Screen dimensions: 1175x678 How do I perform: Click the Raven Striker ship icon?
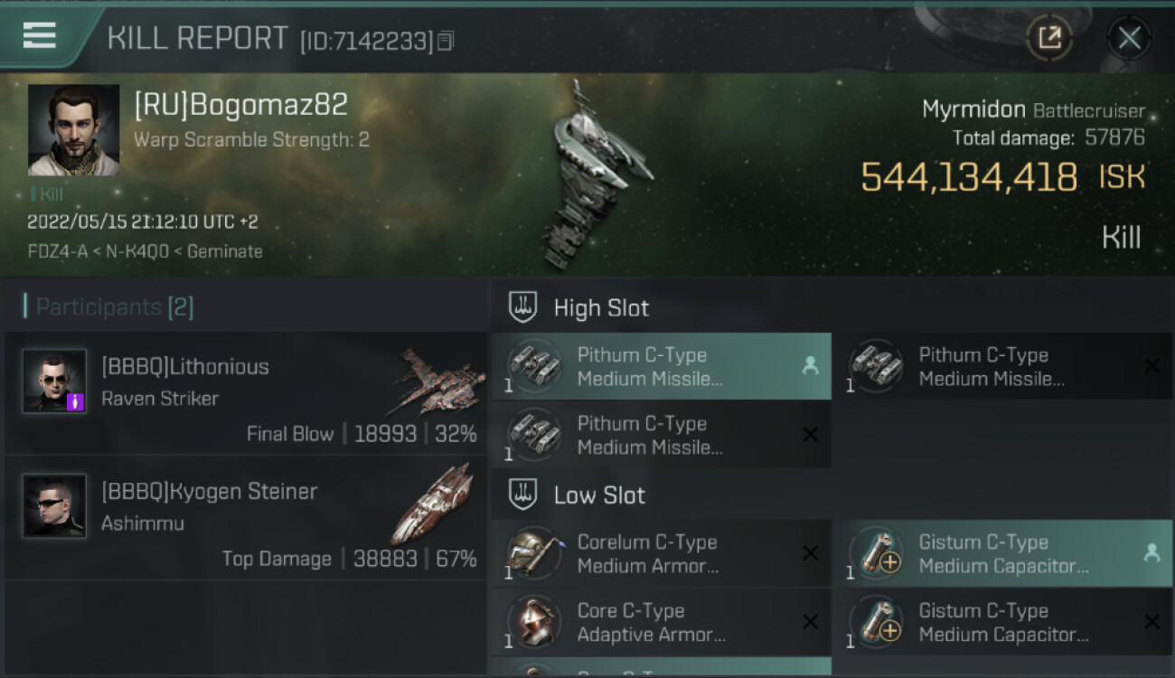coord(437,383)
